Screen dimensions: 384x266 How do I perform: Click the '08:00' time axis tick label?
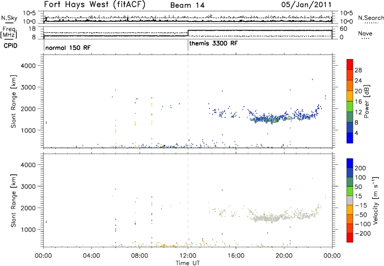click(140, 256)
